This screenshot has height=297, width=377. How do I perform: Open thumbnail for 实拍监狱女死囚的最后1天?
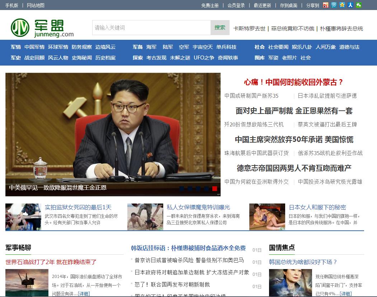click(x=23, y=217)
